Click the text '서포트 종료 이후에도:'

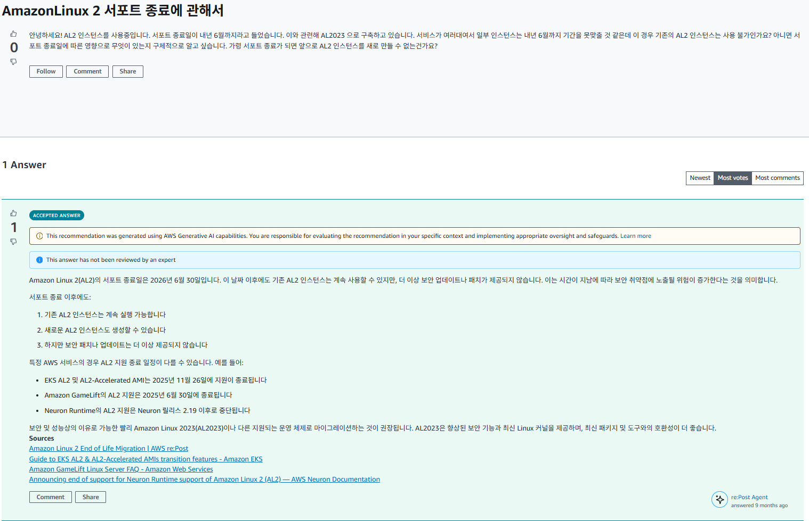(60, 297)
